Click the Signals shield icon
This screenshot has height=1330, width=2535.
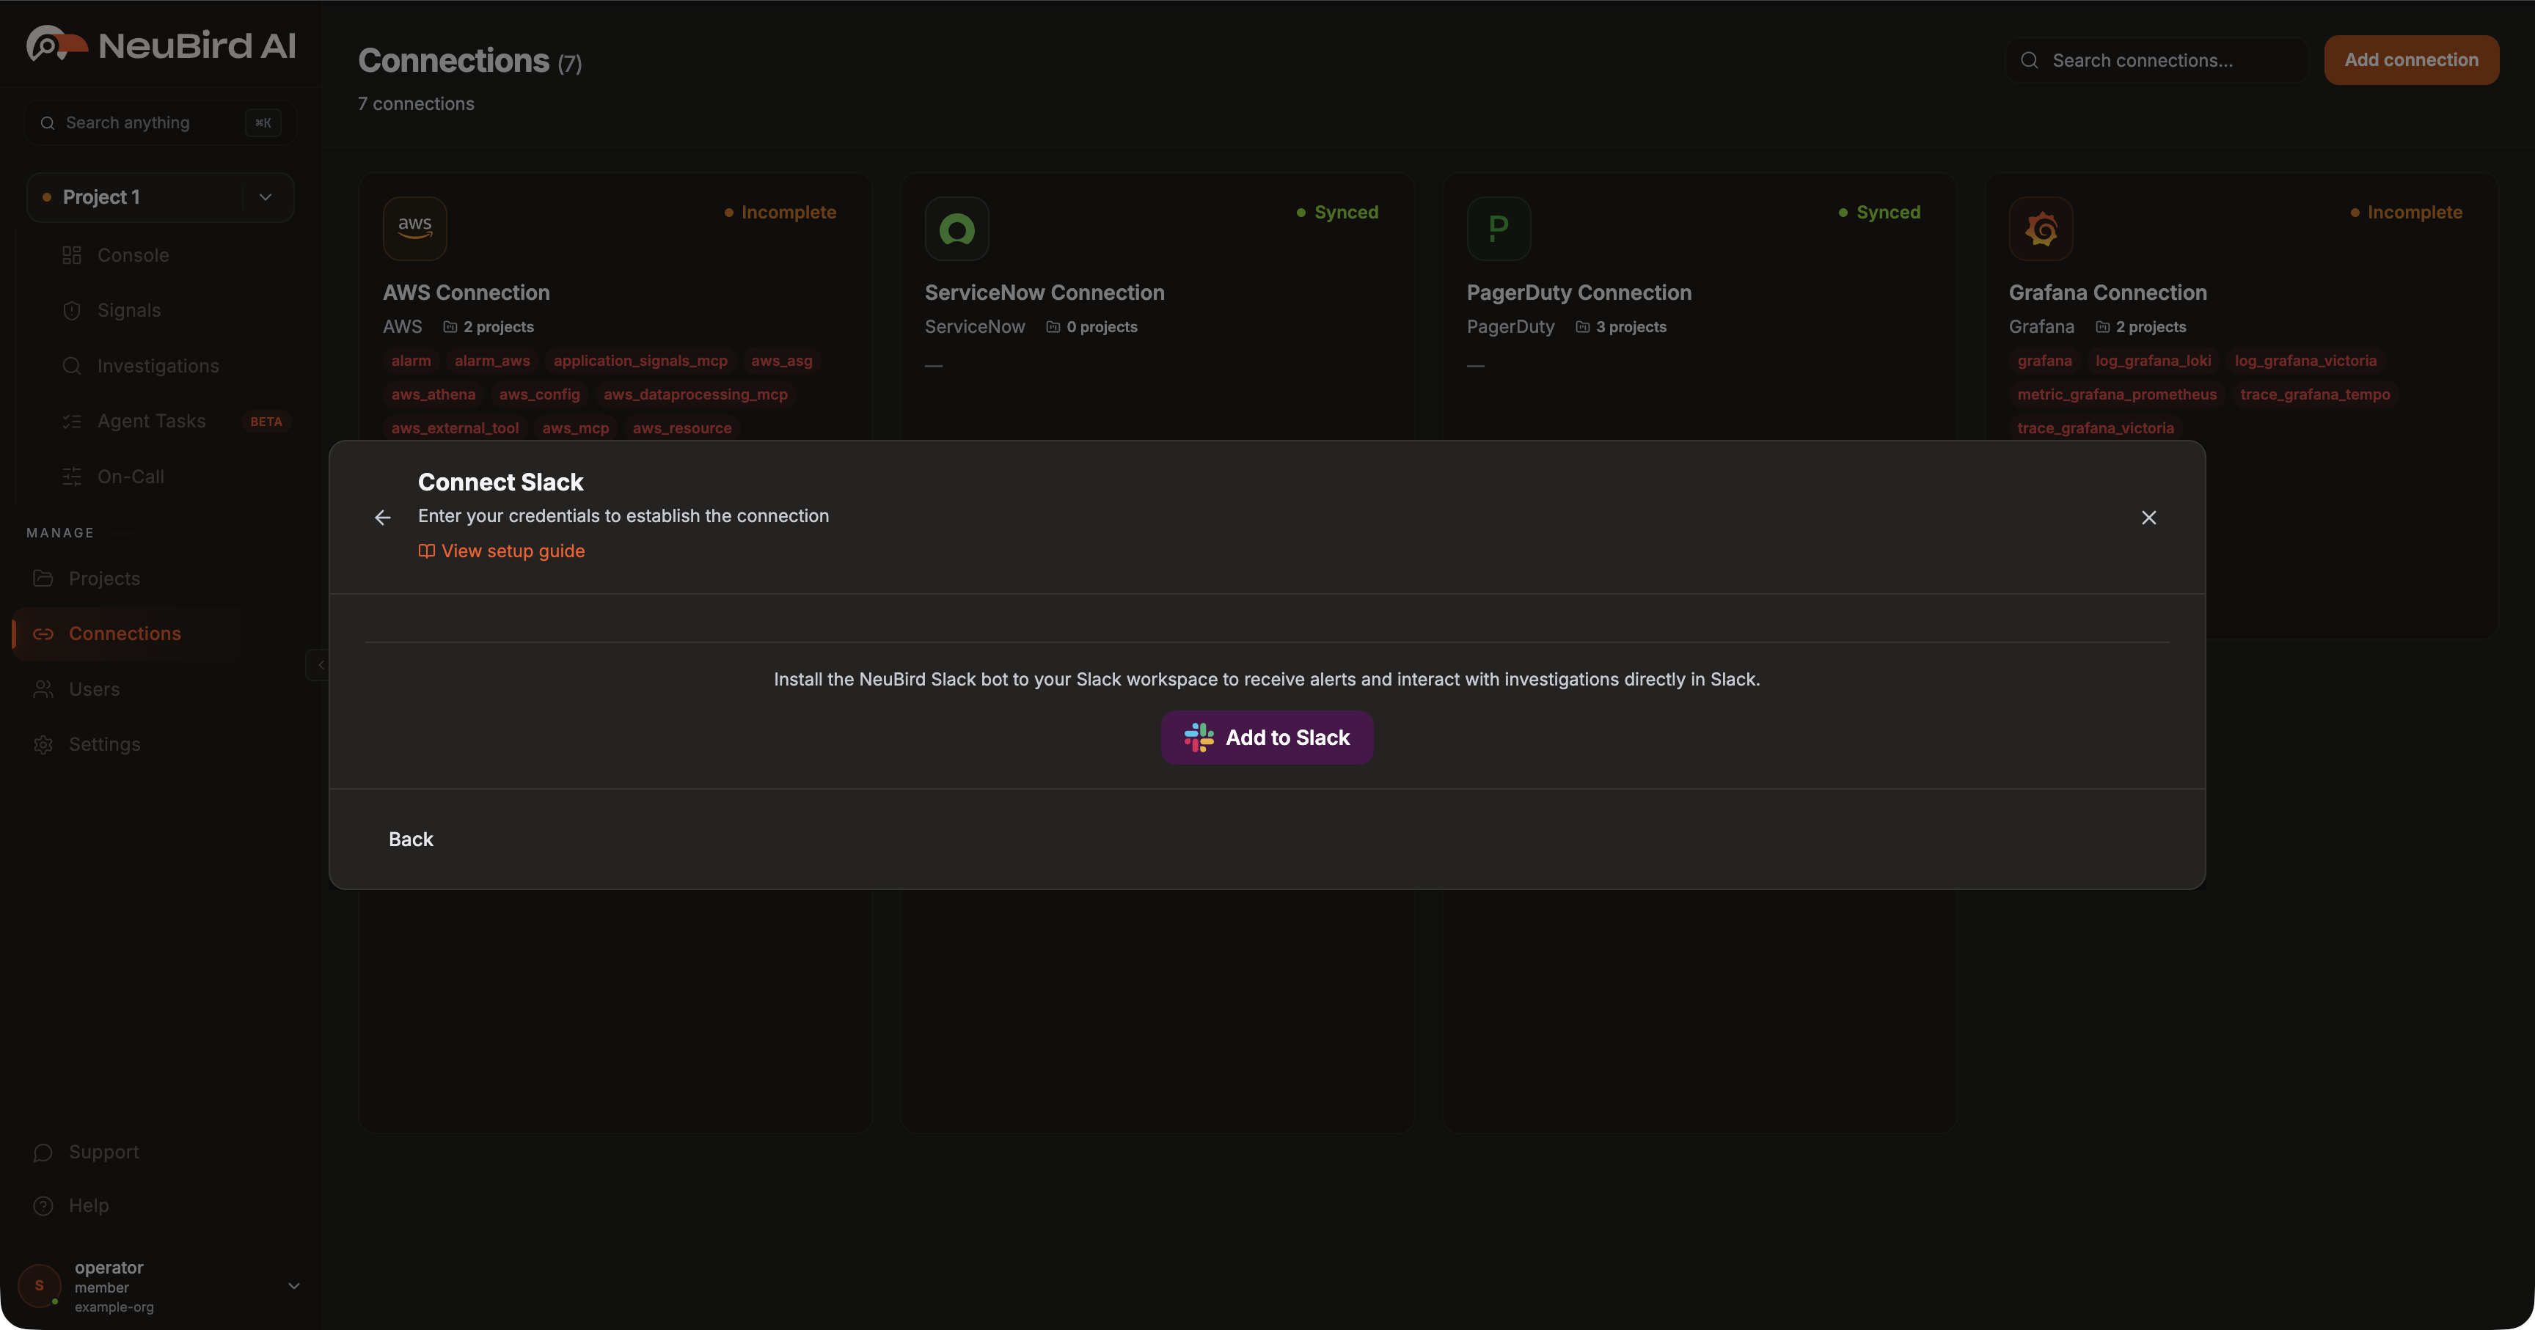[72, 311]
